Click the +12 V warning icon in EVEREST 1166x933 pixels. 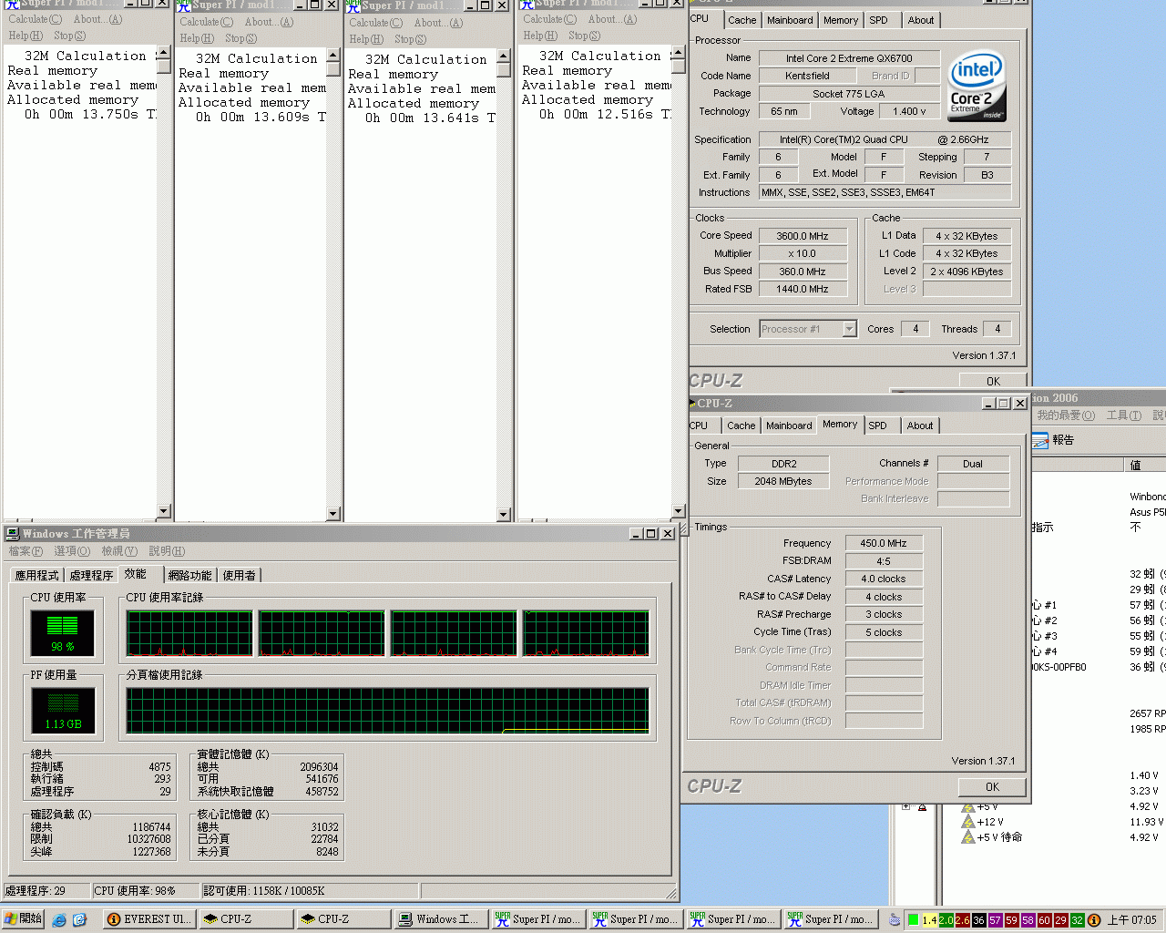[968, 822]
